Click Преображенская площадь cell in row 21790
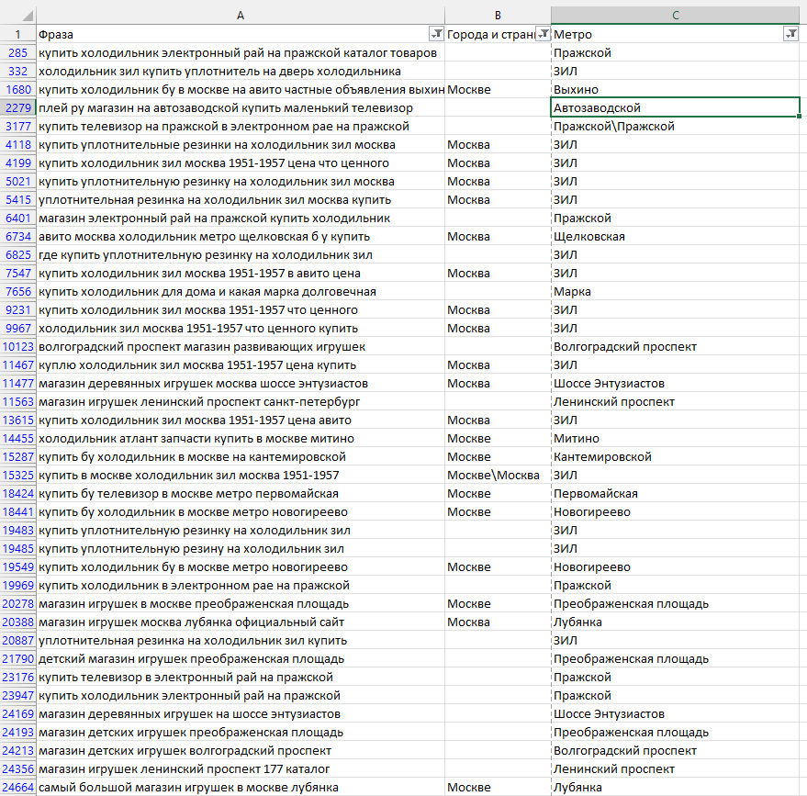Image resolution: width=807 pixels, height=796 pixels. coord(675,658)
